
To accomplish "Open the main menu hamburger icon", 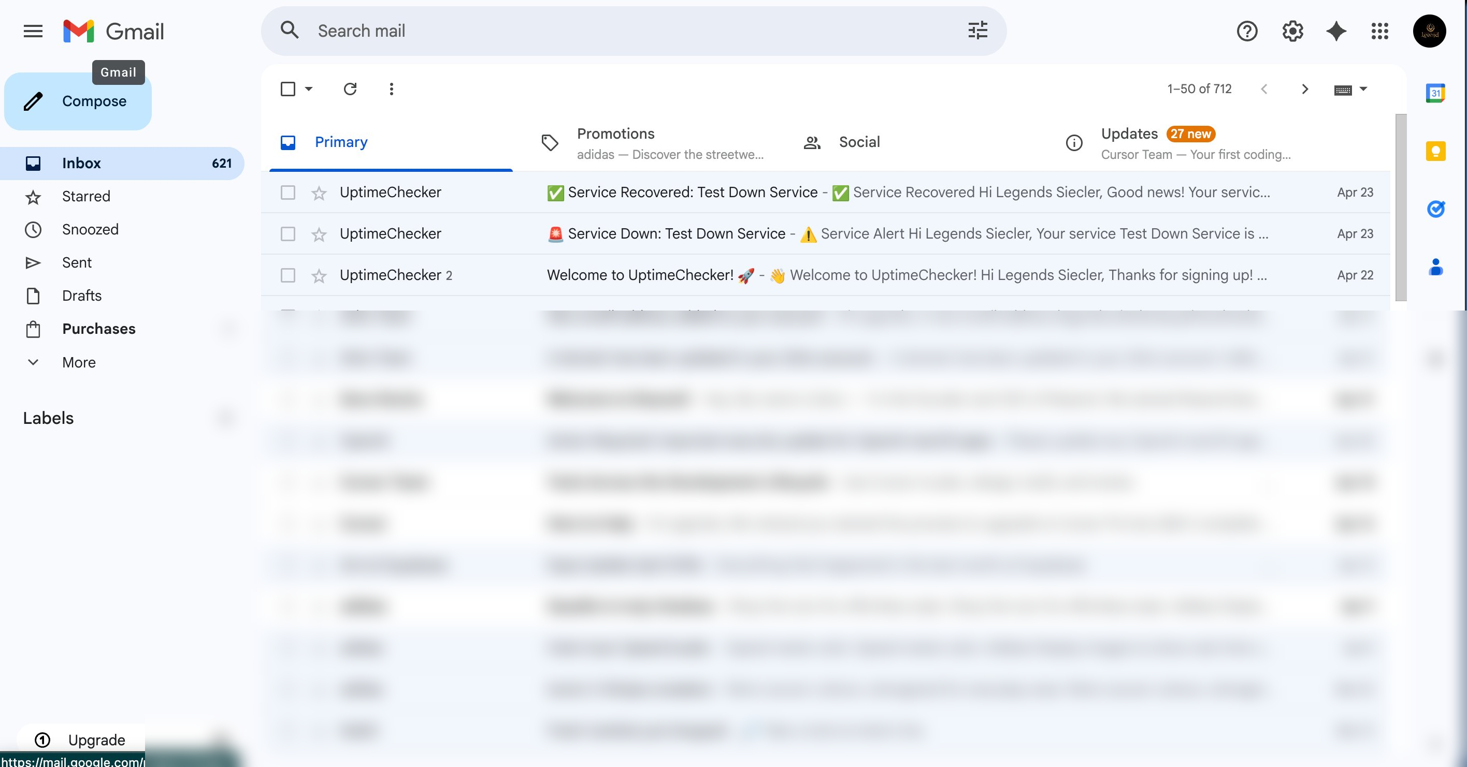I will pyautogui.click(x=33, y=31).
